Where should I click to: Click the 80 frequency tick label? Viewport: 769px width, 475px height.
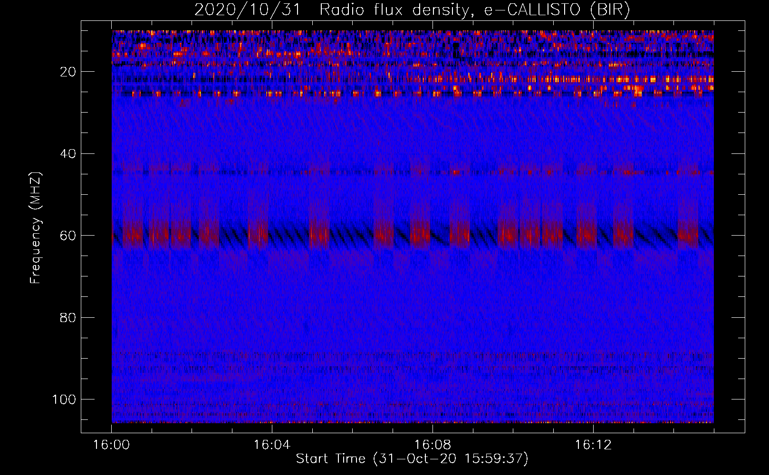click(68, 317)
